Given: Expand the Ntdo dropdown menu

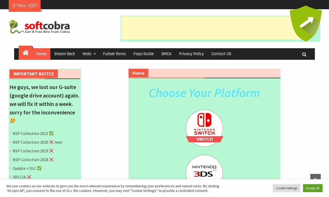Looking at the screenshot, I should [x=89, y=54].
